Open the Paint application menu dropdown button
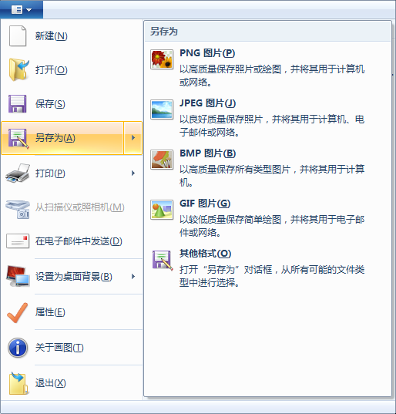Viewport: 396px width, 414px height. pyautogui.click(x=22, y=10)
